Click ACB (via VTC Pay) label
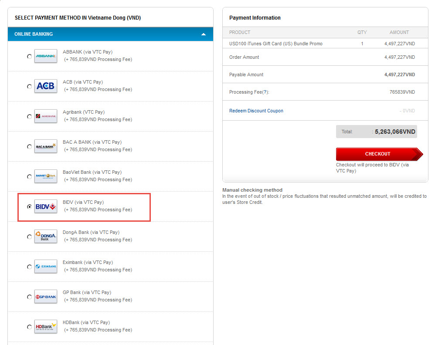 (83, 82)
